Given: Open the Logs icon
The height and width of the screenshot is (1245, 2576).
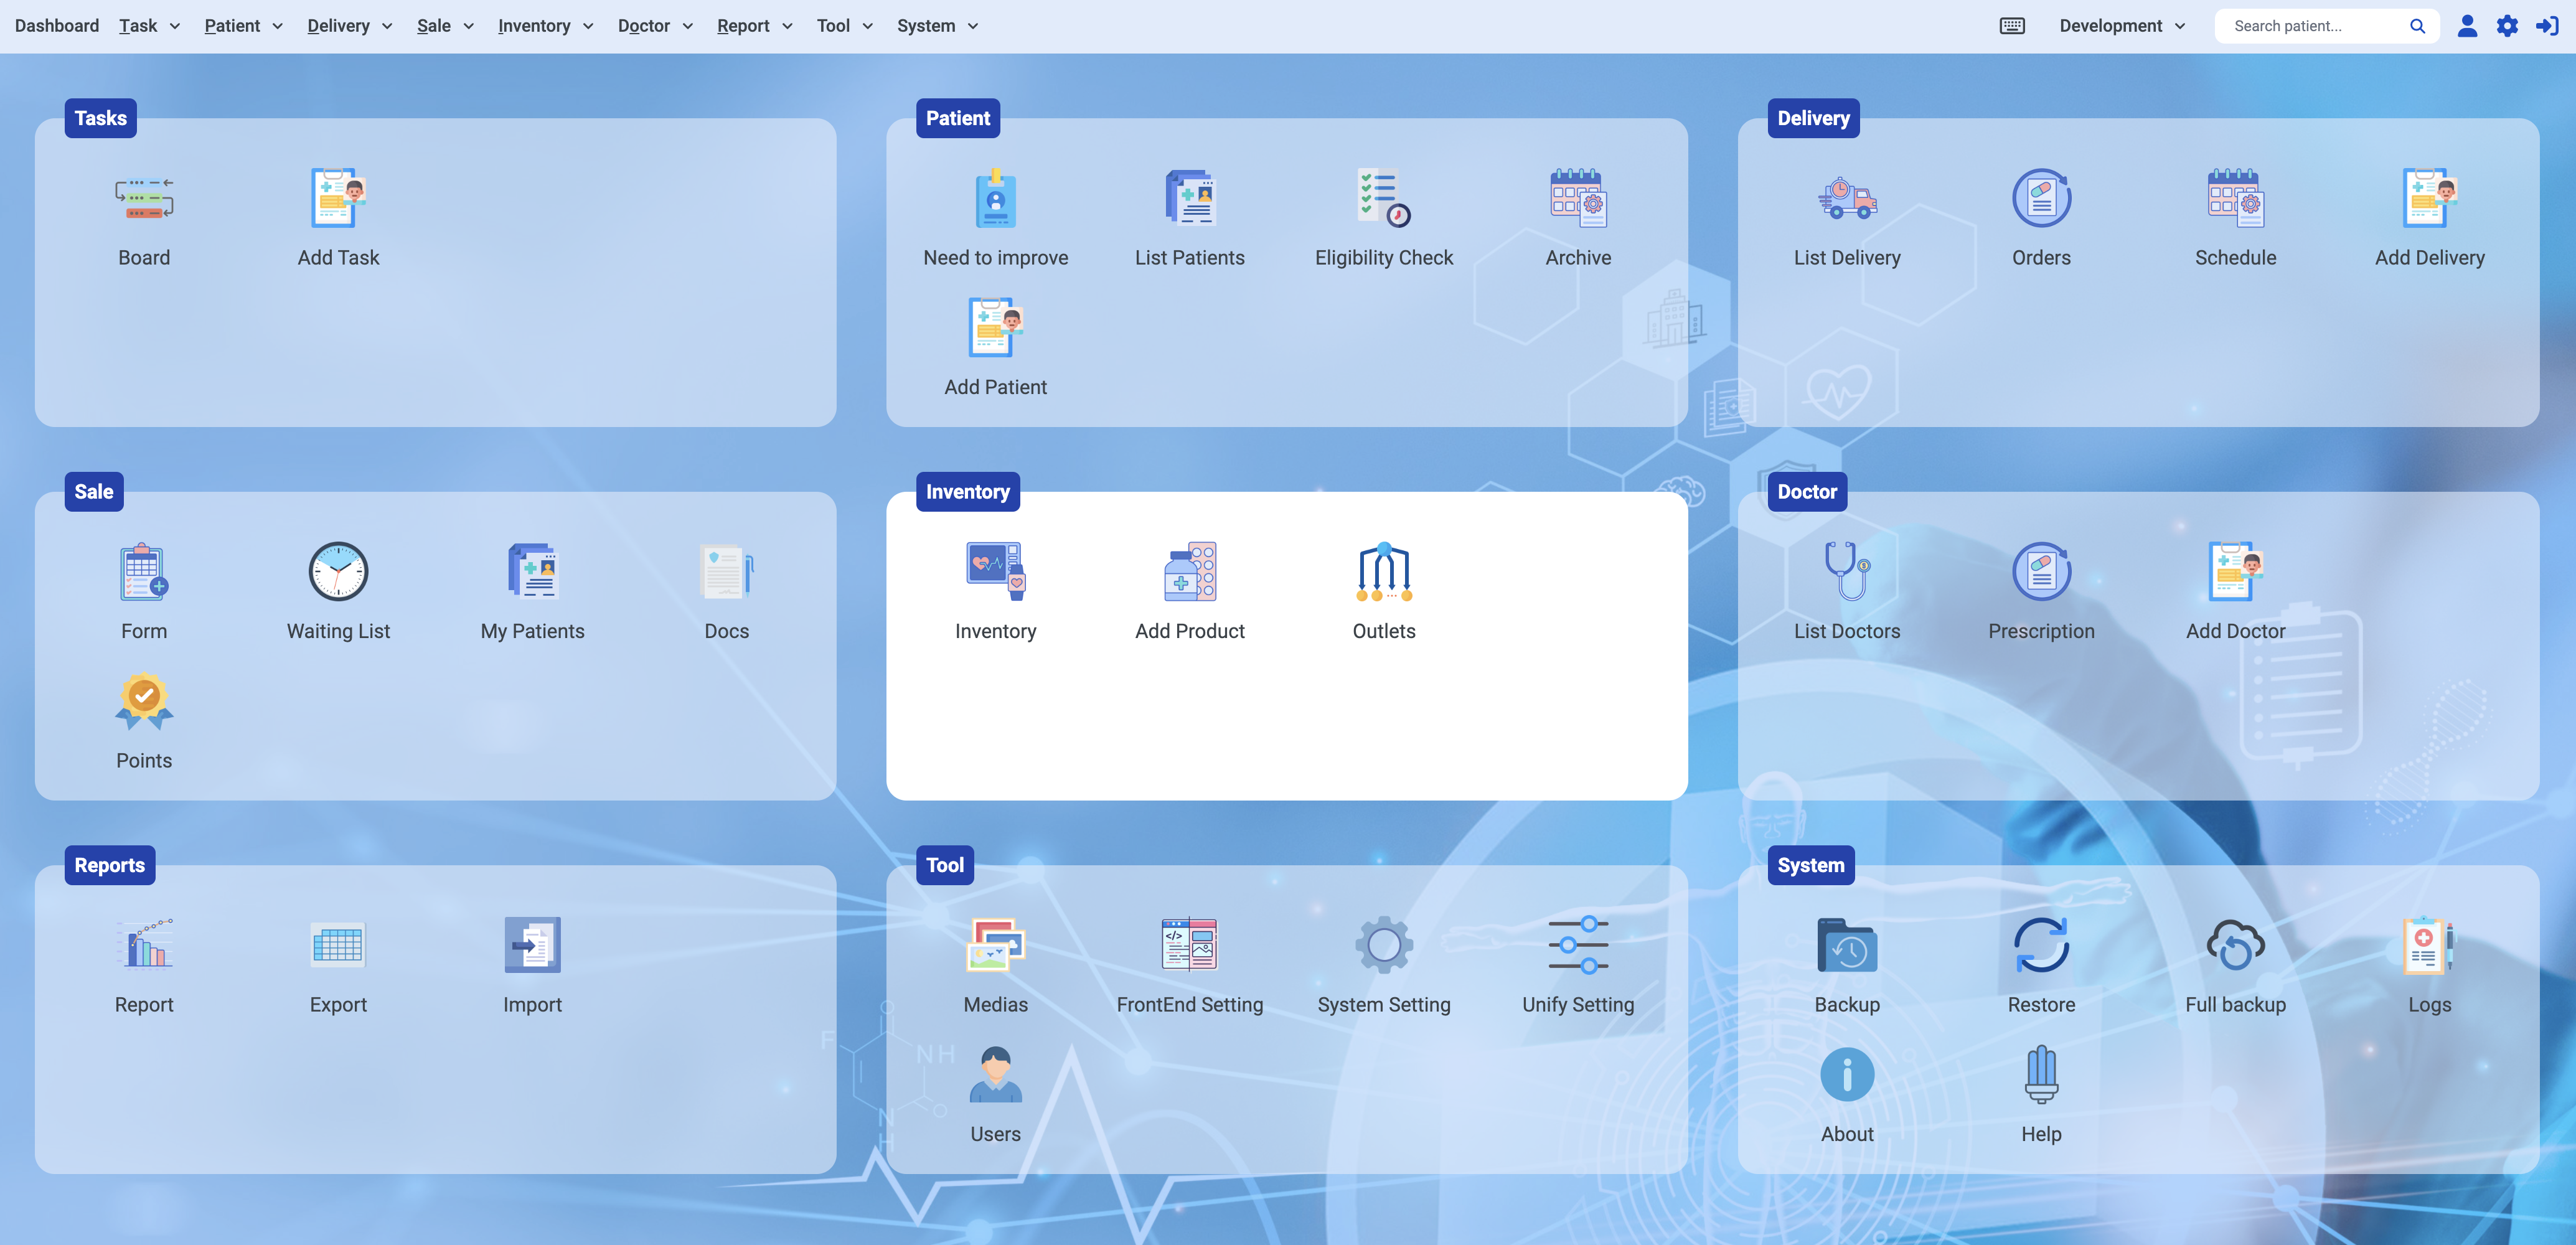Looking at the screenshot, I should pyautogui.click(x=2430, y=945).
